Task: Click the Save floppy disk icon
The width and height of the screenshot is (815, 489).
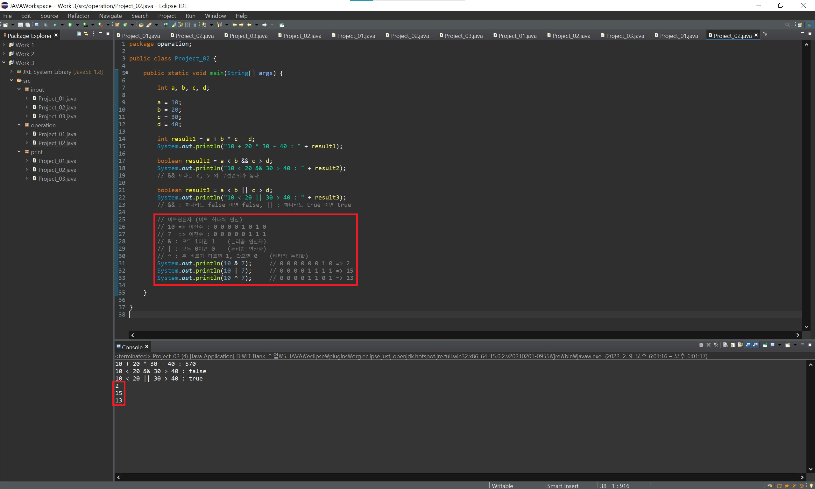Action: point(20,25)
